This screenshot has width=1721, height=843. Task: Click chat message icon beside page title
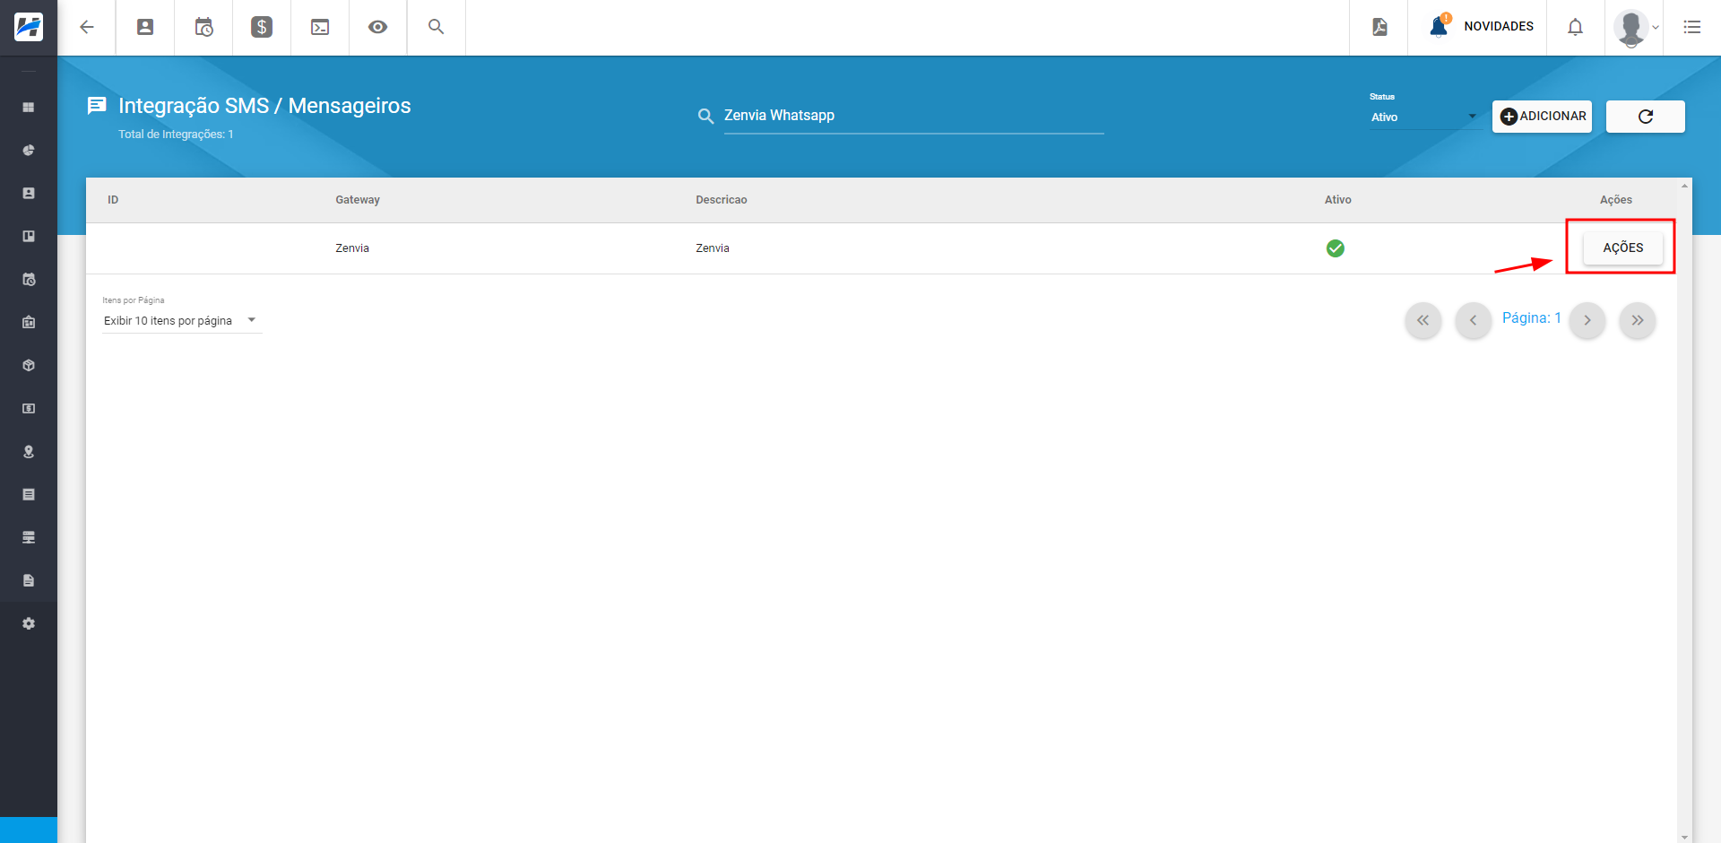click(x=97, y=106)
